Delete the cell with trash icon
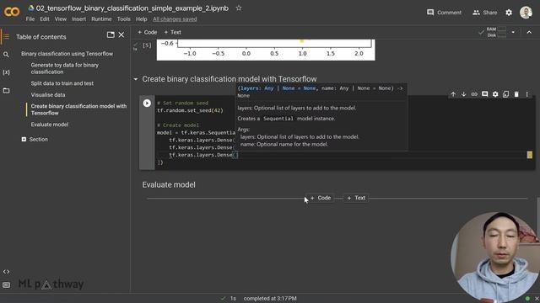This screenshot has width=540, height=303. pyautogui.click(x=516, y=94)
